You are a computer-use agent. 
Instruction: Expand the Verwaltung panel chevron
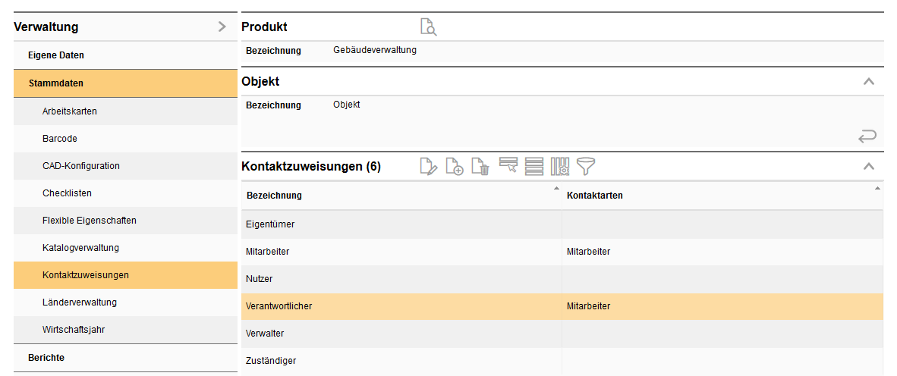(x=222, y=27)
